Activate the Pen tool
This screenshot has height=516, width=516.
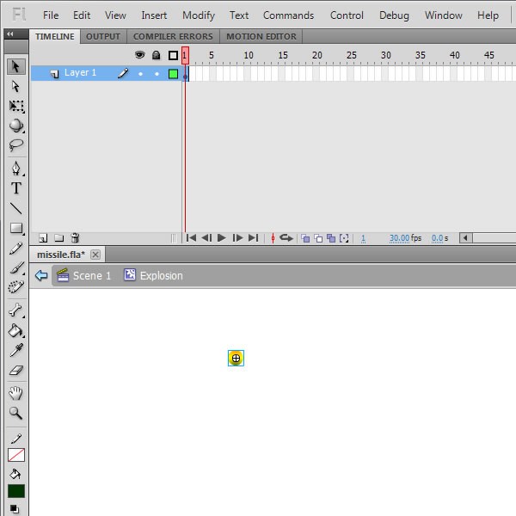[16, 169]
